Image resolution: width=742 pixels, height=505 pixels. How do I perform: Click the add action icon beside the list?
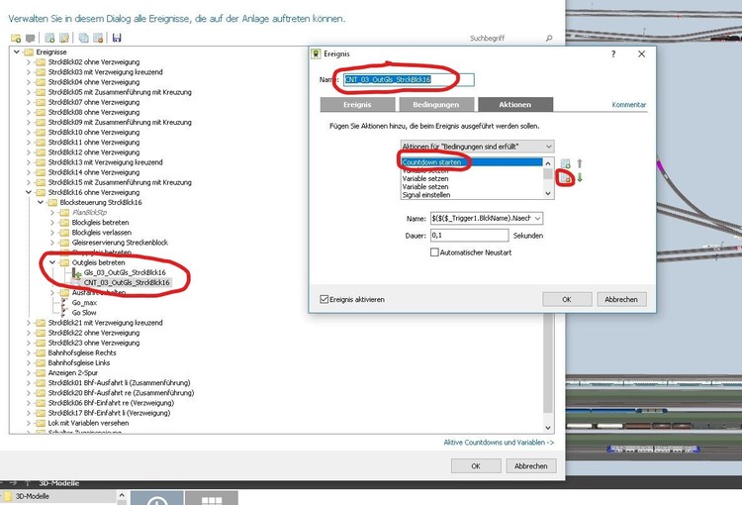click(566, 163)
